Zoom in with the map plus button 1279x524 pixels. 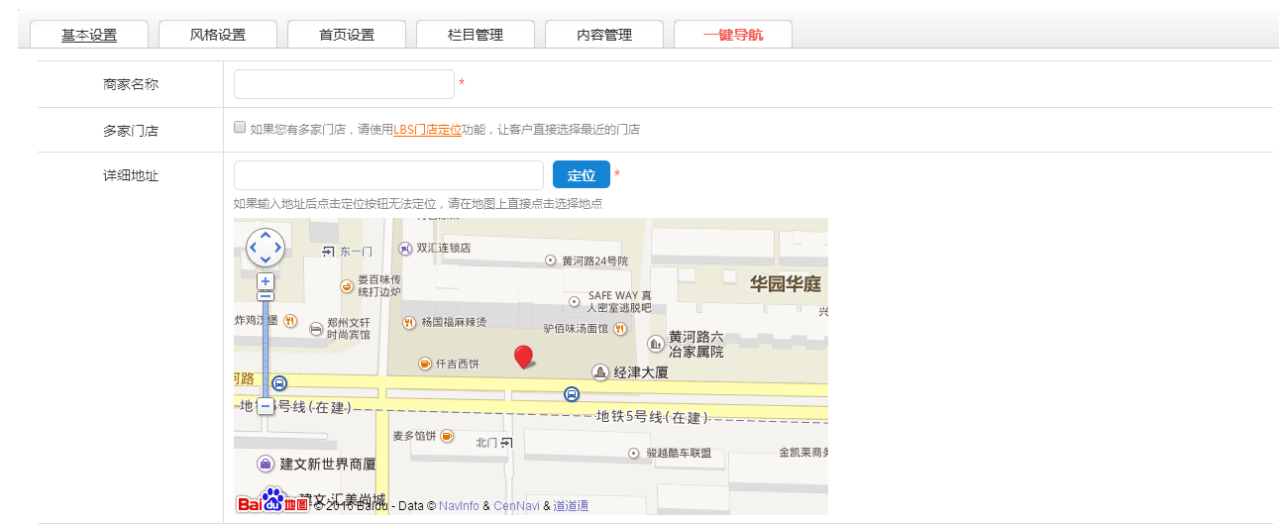[x=266, y=281]
